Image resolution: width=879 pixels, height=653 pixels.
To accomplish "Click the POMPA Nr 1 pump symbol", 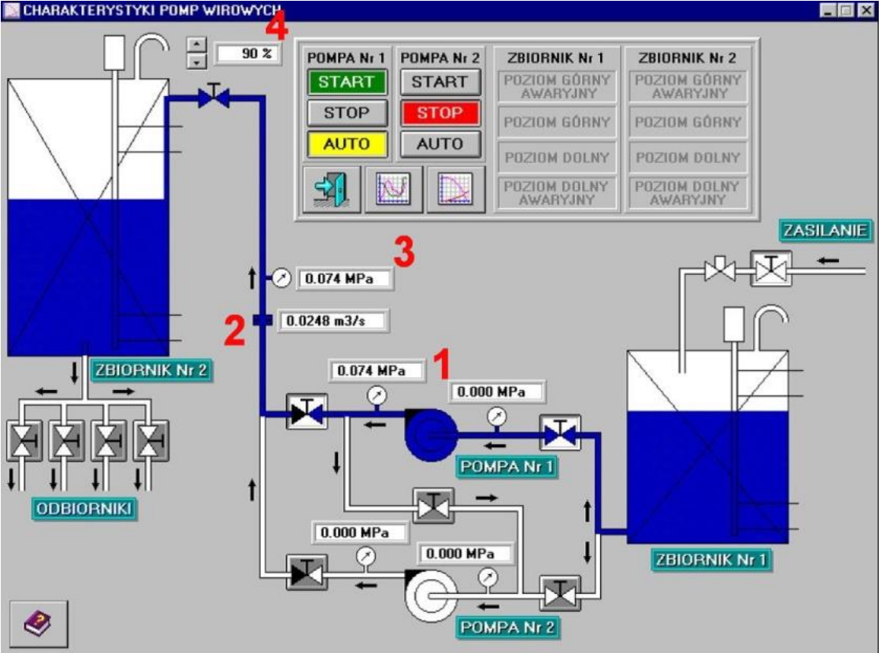I will (x=430, y=436).
